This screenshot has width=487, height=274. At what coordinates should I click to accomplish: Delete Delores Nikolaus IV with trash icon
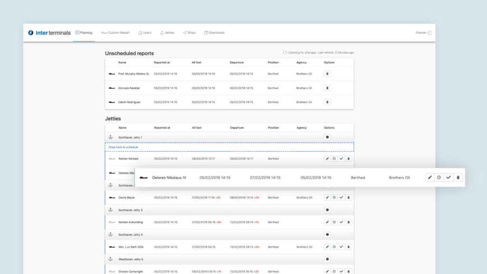click(458, 177)
